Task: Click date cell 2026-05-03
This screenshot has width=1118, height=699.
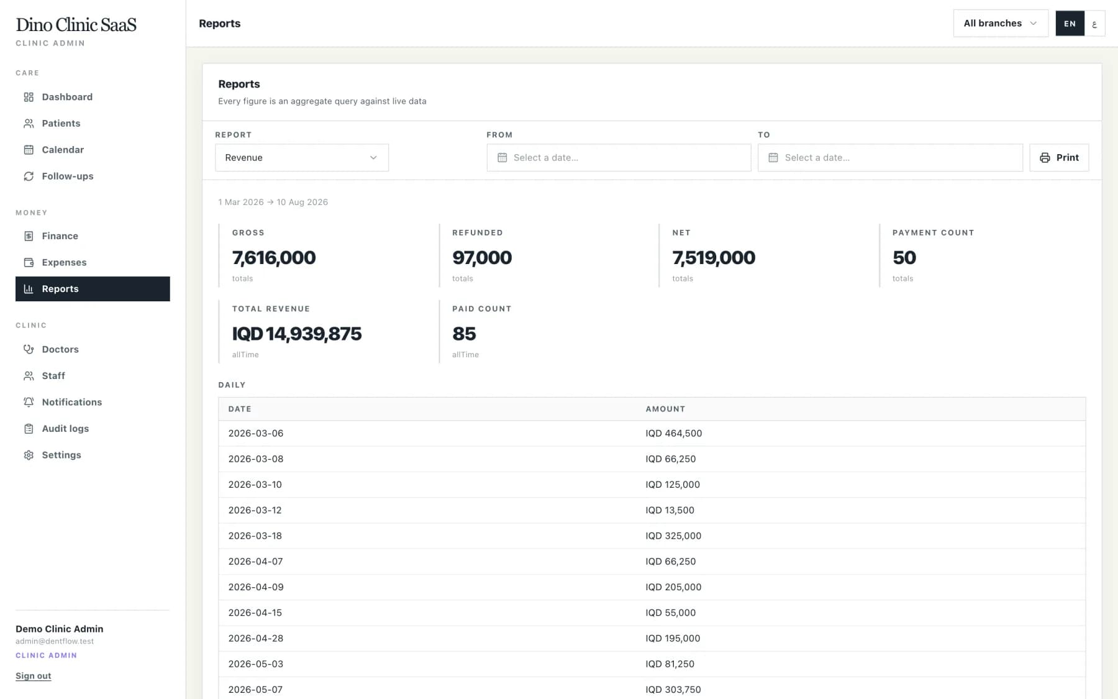Action: click(256, 664)
